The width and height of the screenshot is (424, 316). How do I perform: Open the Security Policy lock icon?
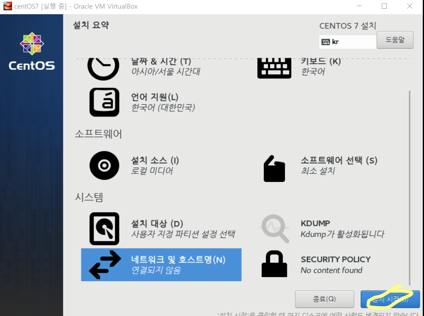click(x=274, y=264)
